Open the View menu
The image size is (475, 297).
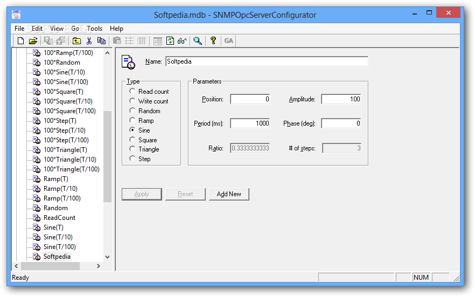(57, 29)
